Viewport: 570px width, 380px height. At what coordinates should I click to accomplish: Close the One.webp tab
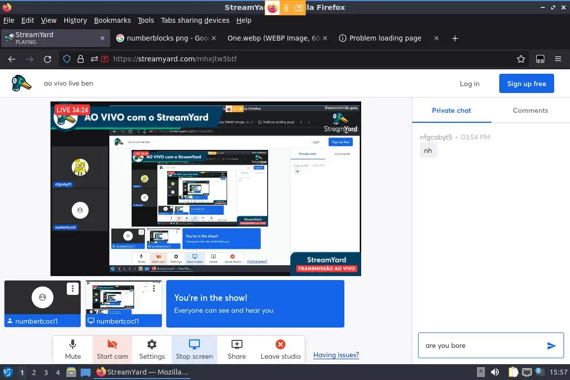pos(325,38)
